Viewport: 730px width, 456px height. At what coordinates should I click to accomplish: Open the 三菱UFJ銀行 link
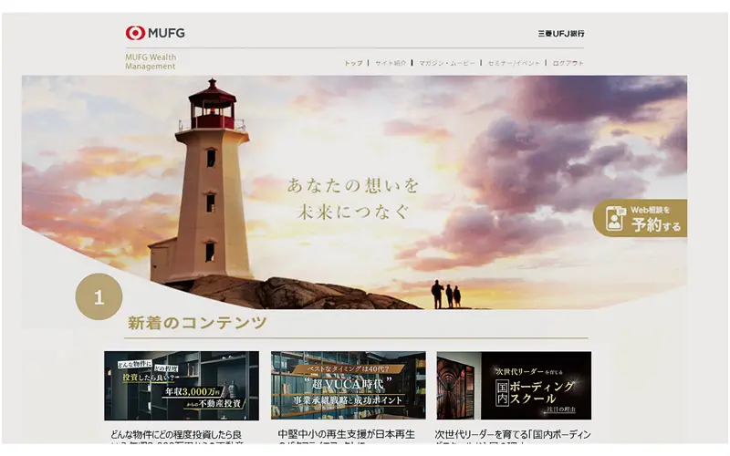(x=561, y=34)
